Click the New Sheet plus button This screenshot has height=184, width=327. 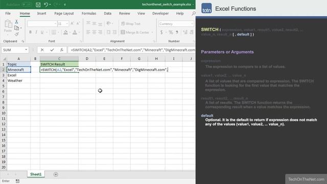56,174
